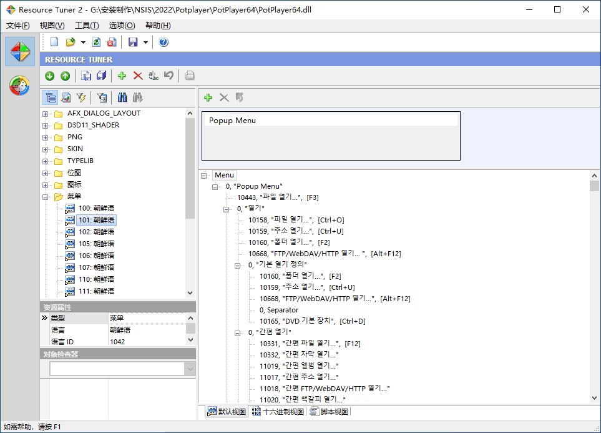This screenshot has height=433, width=601.
Task: Click the menu tree vertical scrollbar down arrow
Action: (594, 397)
